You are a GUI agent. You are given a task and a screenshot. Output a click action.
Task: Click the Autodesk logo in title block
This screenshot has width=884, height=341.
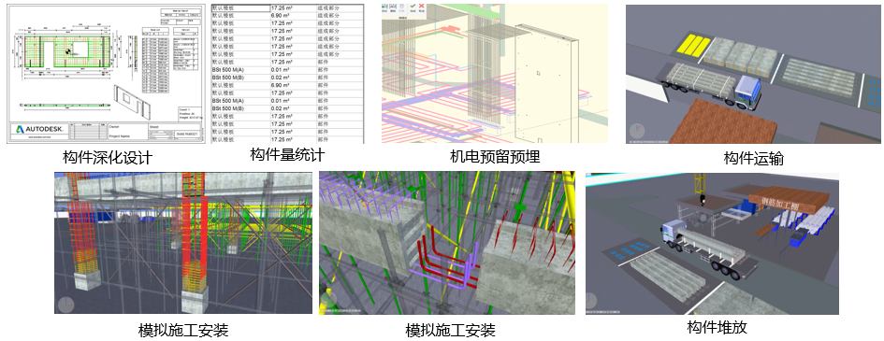[x=39, y=130]
